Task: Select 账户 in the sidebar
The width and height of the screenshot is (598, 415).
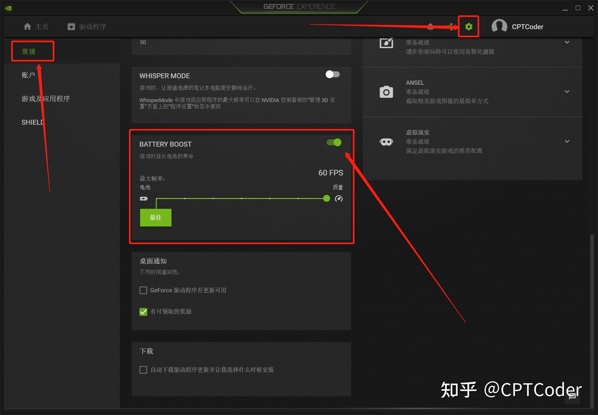Action: (x=28, y=75)
